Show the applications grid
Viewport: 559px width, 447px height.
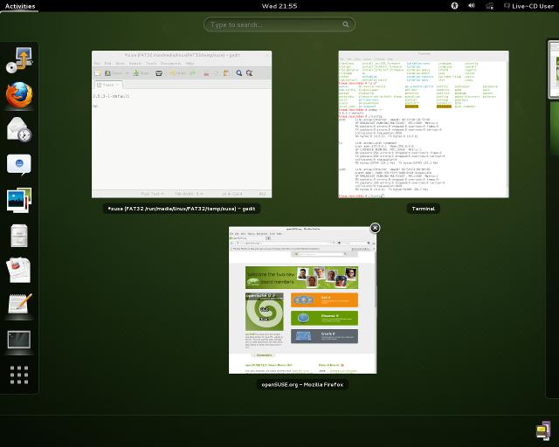click(x=19, y=375)
